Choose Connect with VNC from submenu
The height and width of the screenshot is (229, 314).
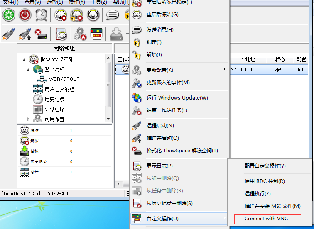[266, 219]
